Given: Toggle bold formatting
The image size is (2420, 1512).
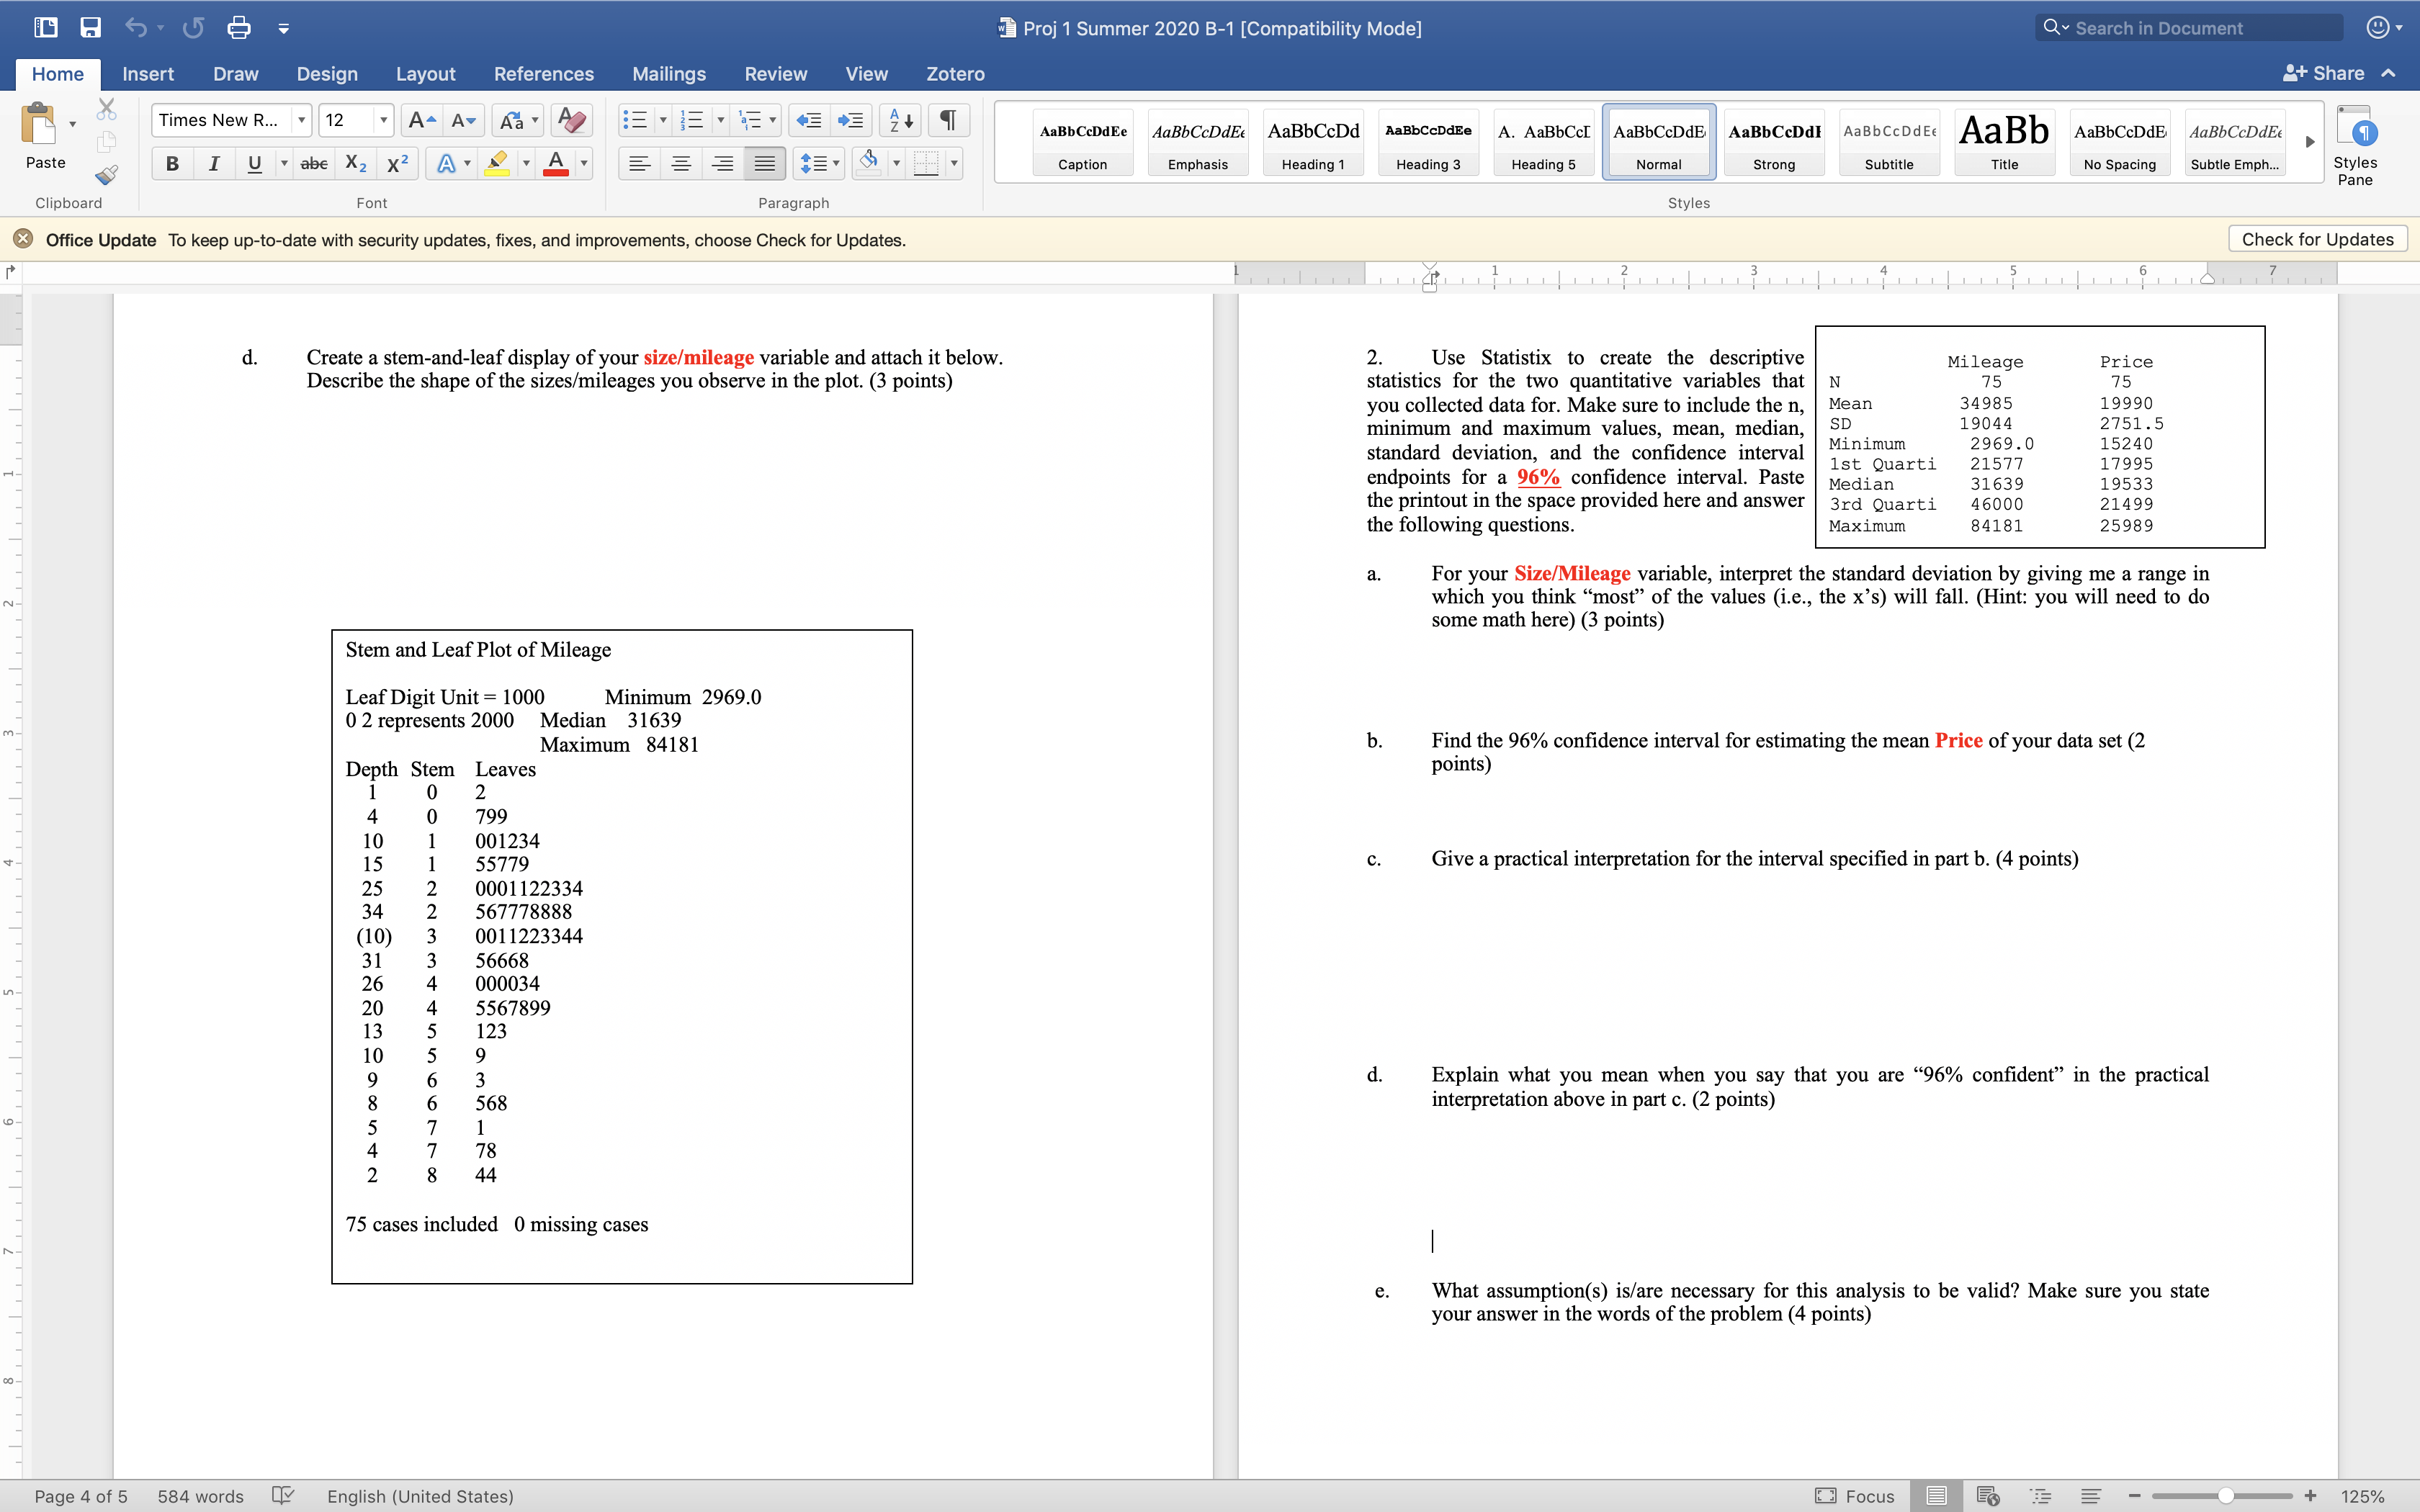Looking at the screenshot, I should point(171,163).
